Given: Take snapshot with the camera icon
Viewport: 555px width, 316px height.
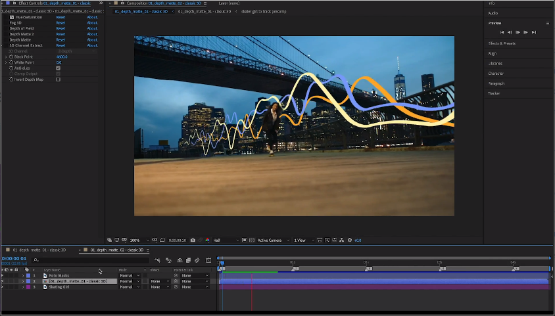Looking at the screenshot, I should [193, 240].
